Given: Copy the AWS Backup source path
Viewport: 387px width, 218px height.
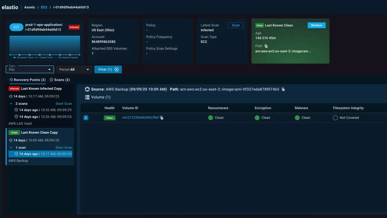Looking at the screenshot, I should (283, 89).
